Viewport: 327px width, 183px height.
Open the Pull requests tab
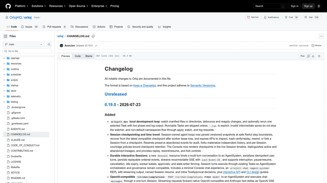[x=55, y=27]
